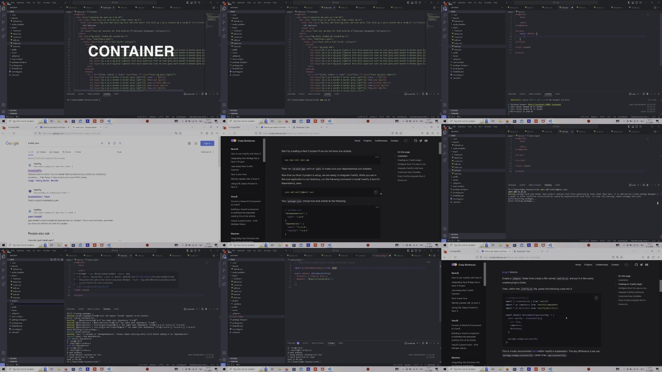Open the tab list dropdown in the Google search window
Image resolution: width=662 pixels, height=372 pixels.
pyautogui.click(x=192, y=127)
